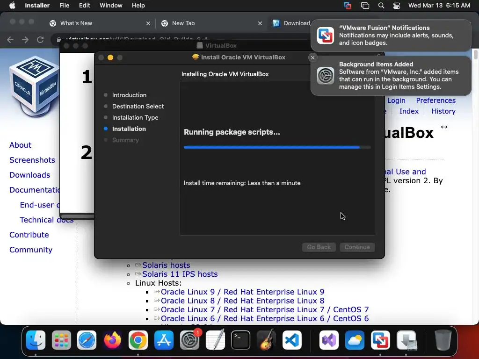Click the installation progress bar

point(277,147)
